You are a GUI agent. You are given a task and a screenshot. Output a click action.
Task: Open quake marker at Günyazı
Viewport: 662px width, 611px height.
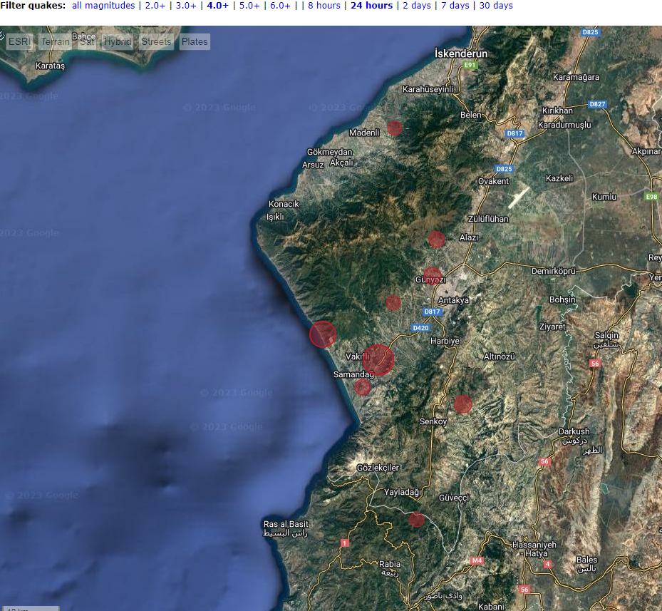433,275
